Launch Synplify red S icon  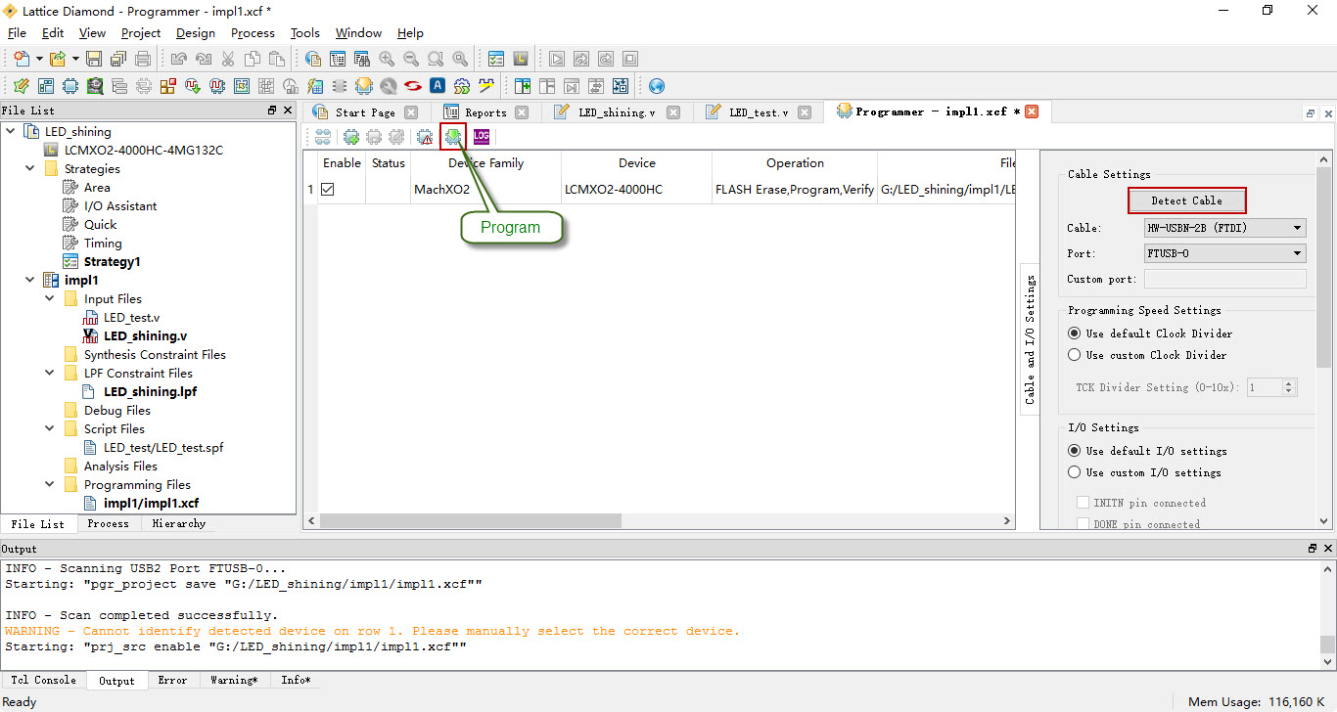(x=413, y=86)
